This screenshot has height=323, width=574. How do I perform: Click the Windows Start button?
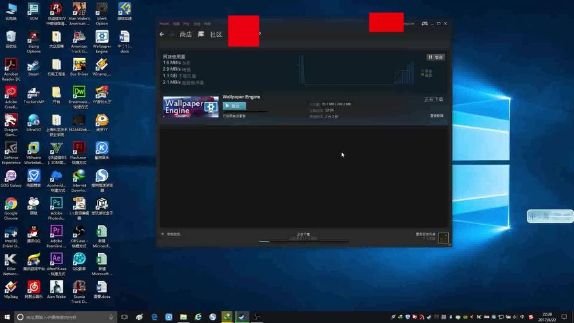click(6, 317)
